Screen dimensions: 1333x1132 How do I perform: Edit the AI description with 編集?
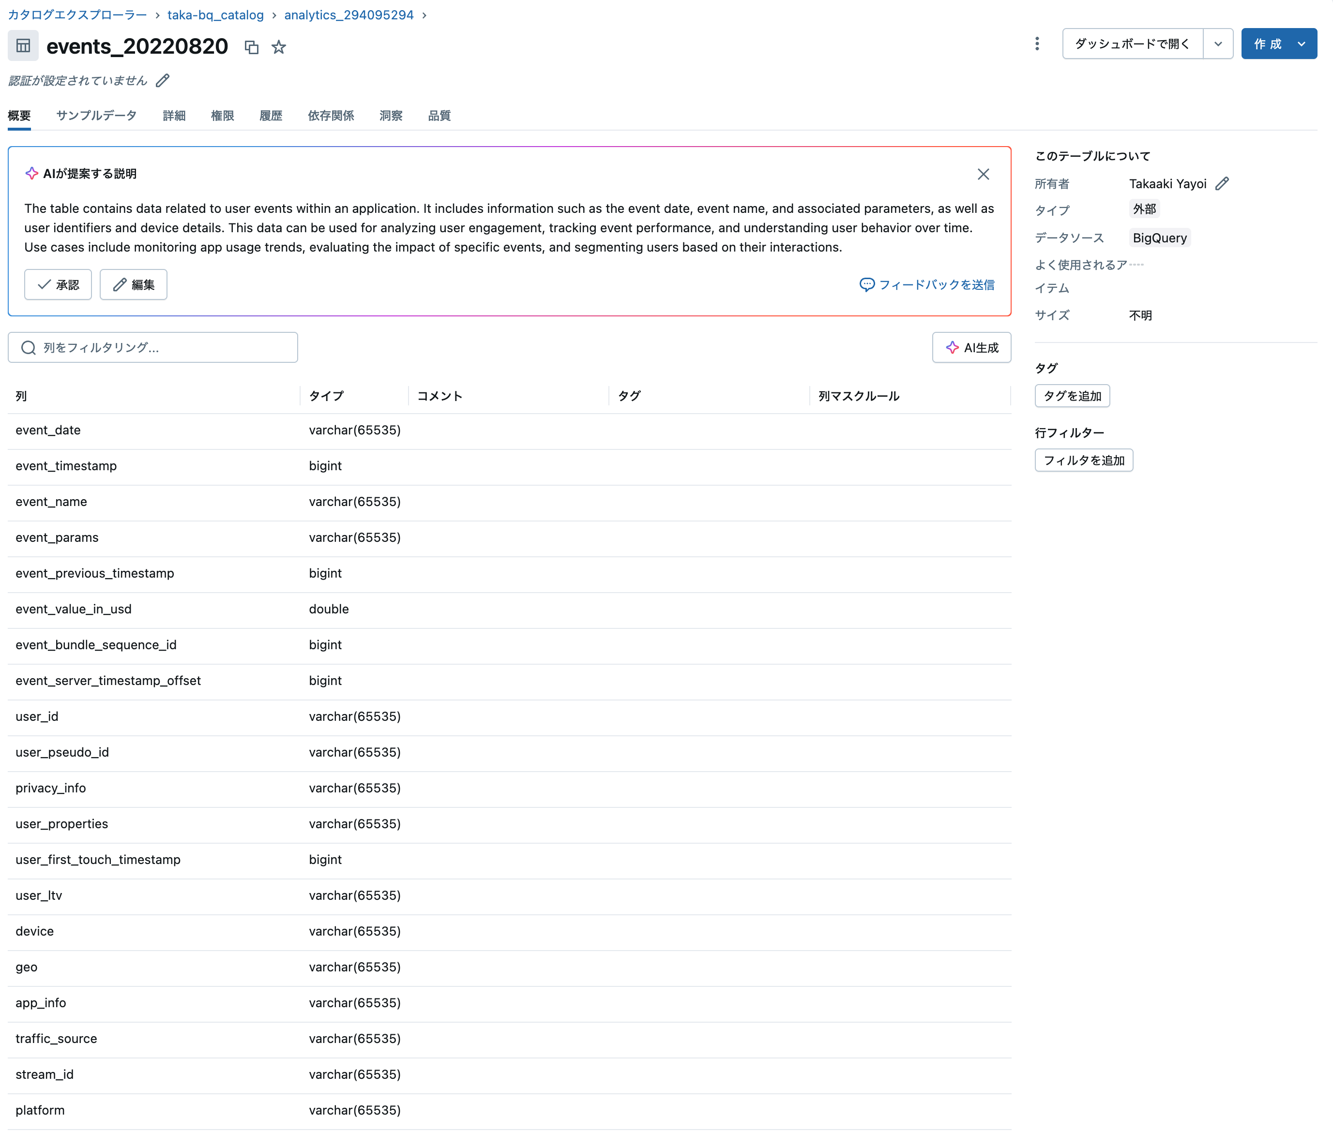133,284
